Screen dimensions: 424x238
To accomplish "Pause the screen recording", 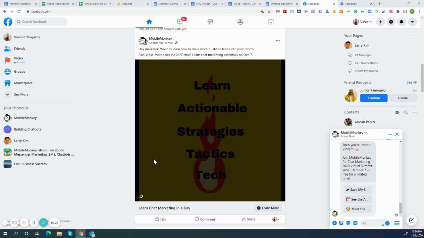I will [33, 223].
